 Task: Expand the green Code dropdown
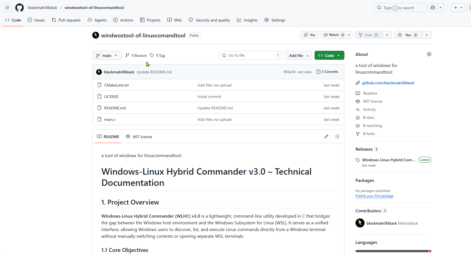[x=329, y=55]
